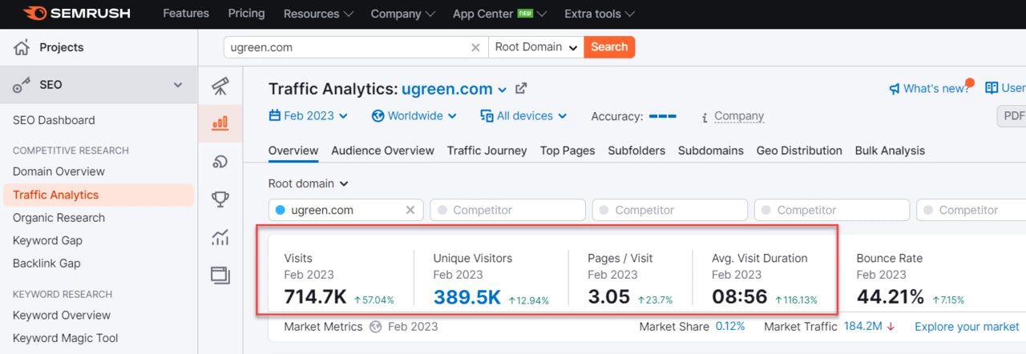Open Backlink Gap in sidebar
The image size is (1026, 354).
click(x=46, y=263)
